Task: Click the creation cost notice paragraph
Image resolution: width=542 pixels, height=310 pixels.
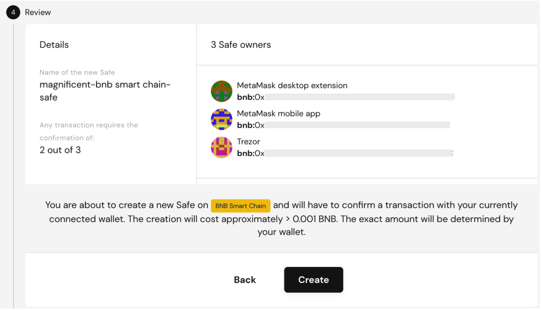Action: (x=281, y=219)
